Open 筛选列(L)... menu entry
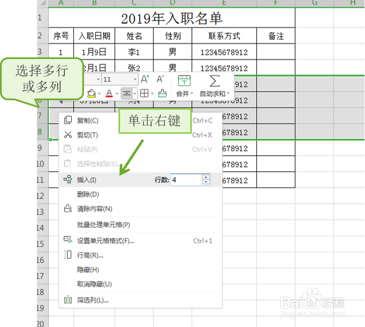The height and width of the screenshot is (327, 365). 140,300
